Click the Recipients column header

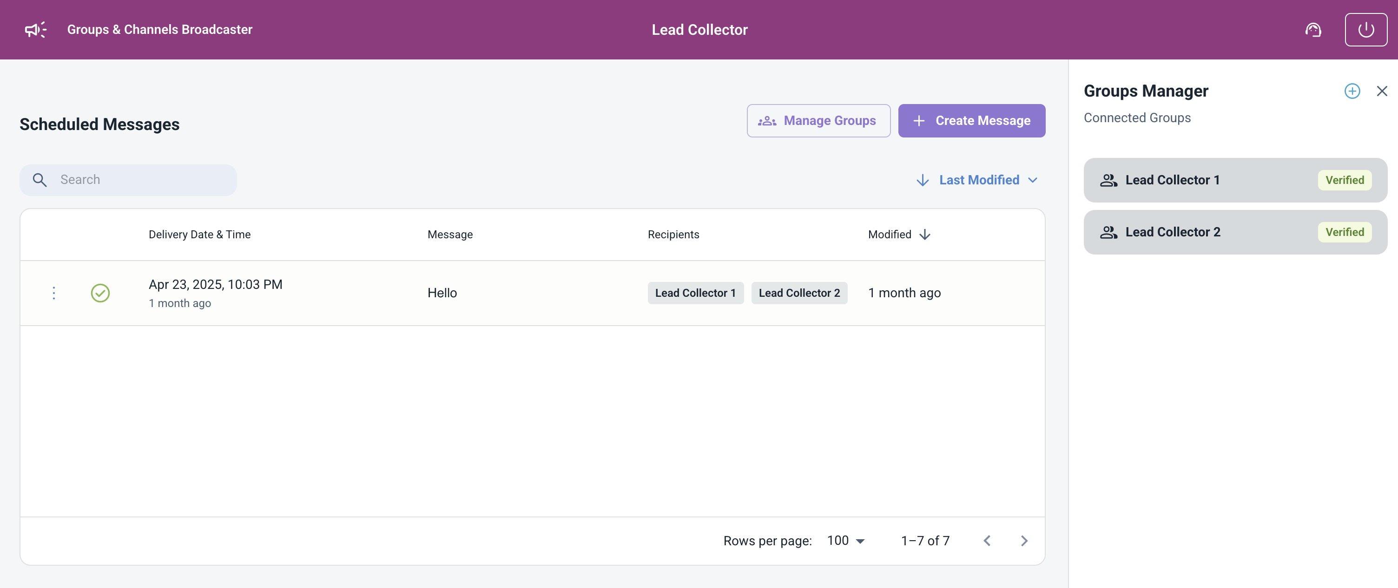(x=673, y=235)
